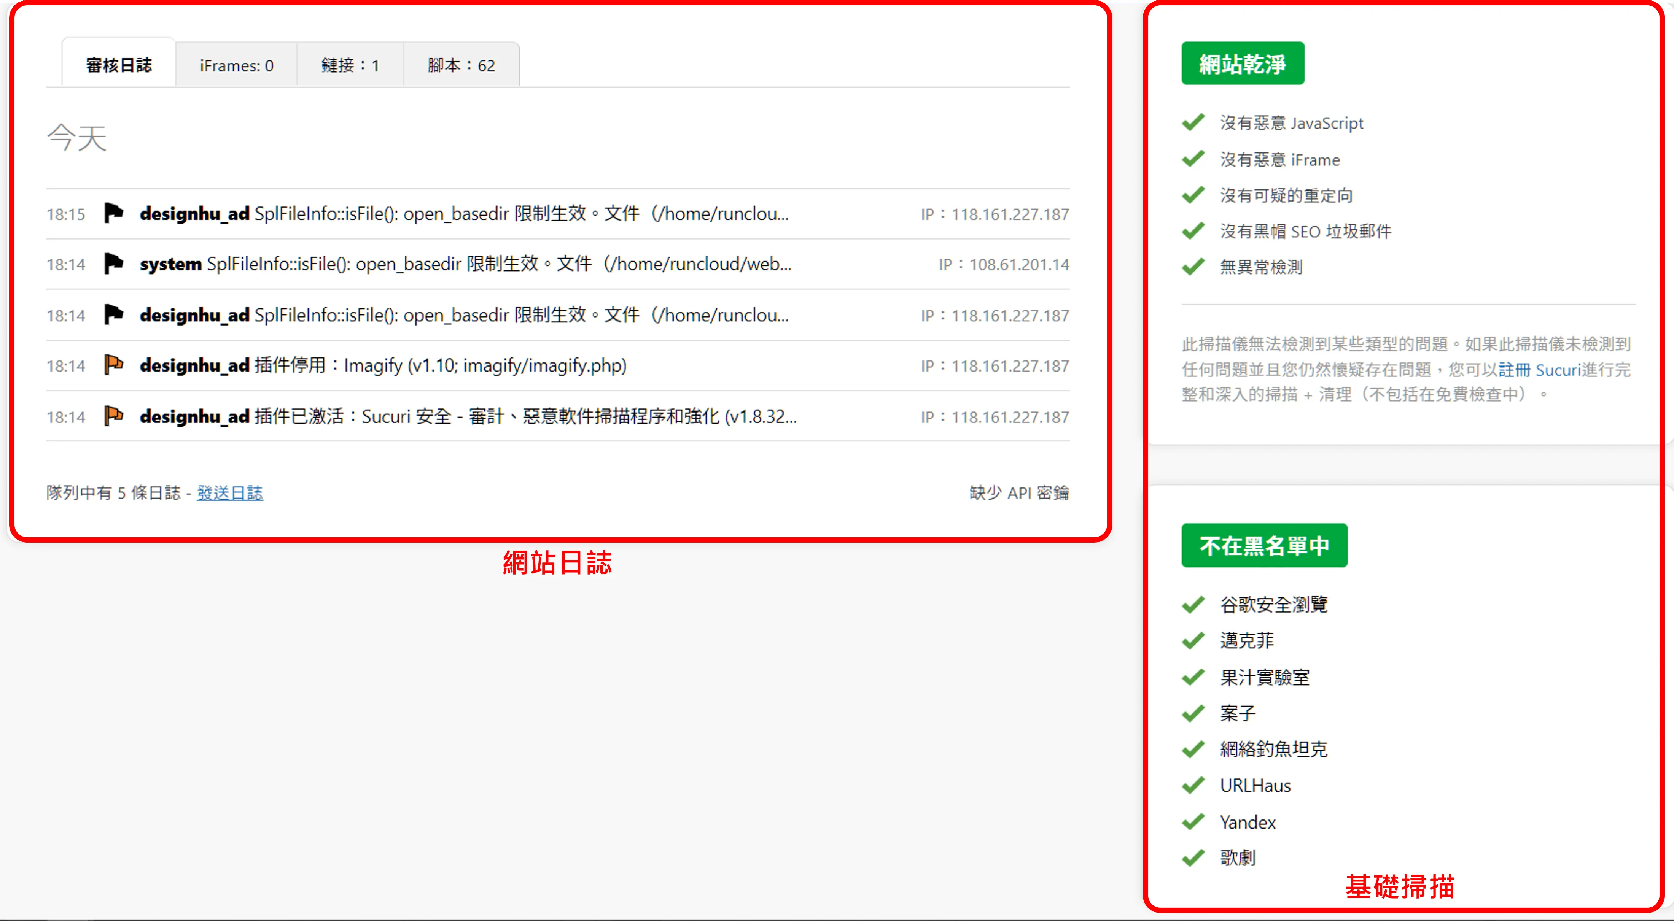
Task: Click the checkmark beside 網絡釣魚坦克
Action: 1193,750
